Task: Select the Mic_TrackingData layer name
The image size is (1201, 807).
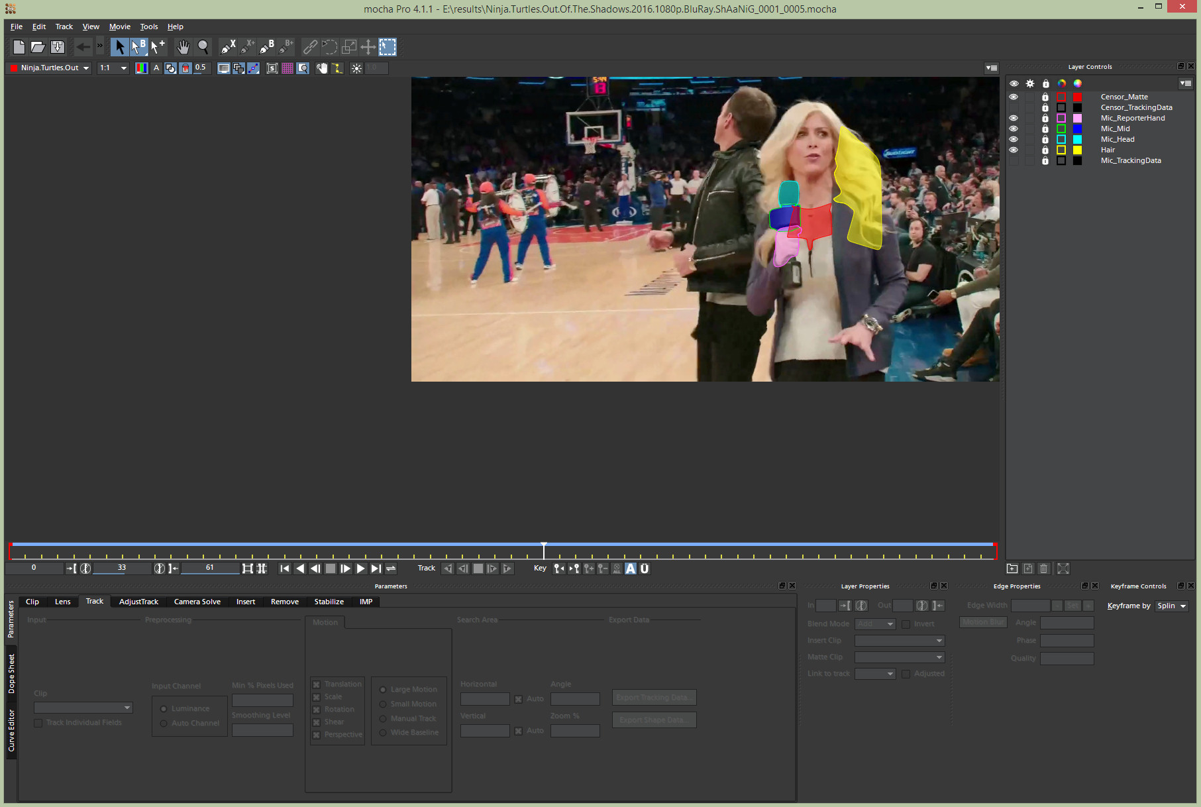Action: point(1131,160)
